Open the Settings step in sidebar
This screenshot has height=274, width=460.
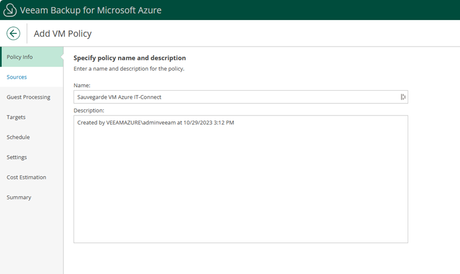click(17, 157)
